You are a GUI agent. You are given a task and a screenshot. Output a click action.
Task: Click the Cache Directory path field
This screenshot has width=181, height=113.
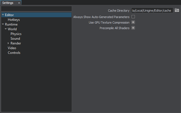[x=152, y=11]
